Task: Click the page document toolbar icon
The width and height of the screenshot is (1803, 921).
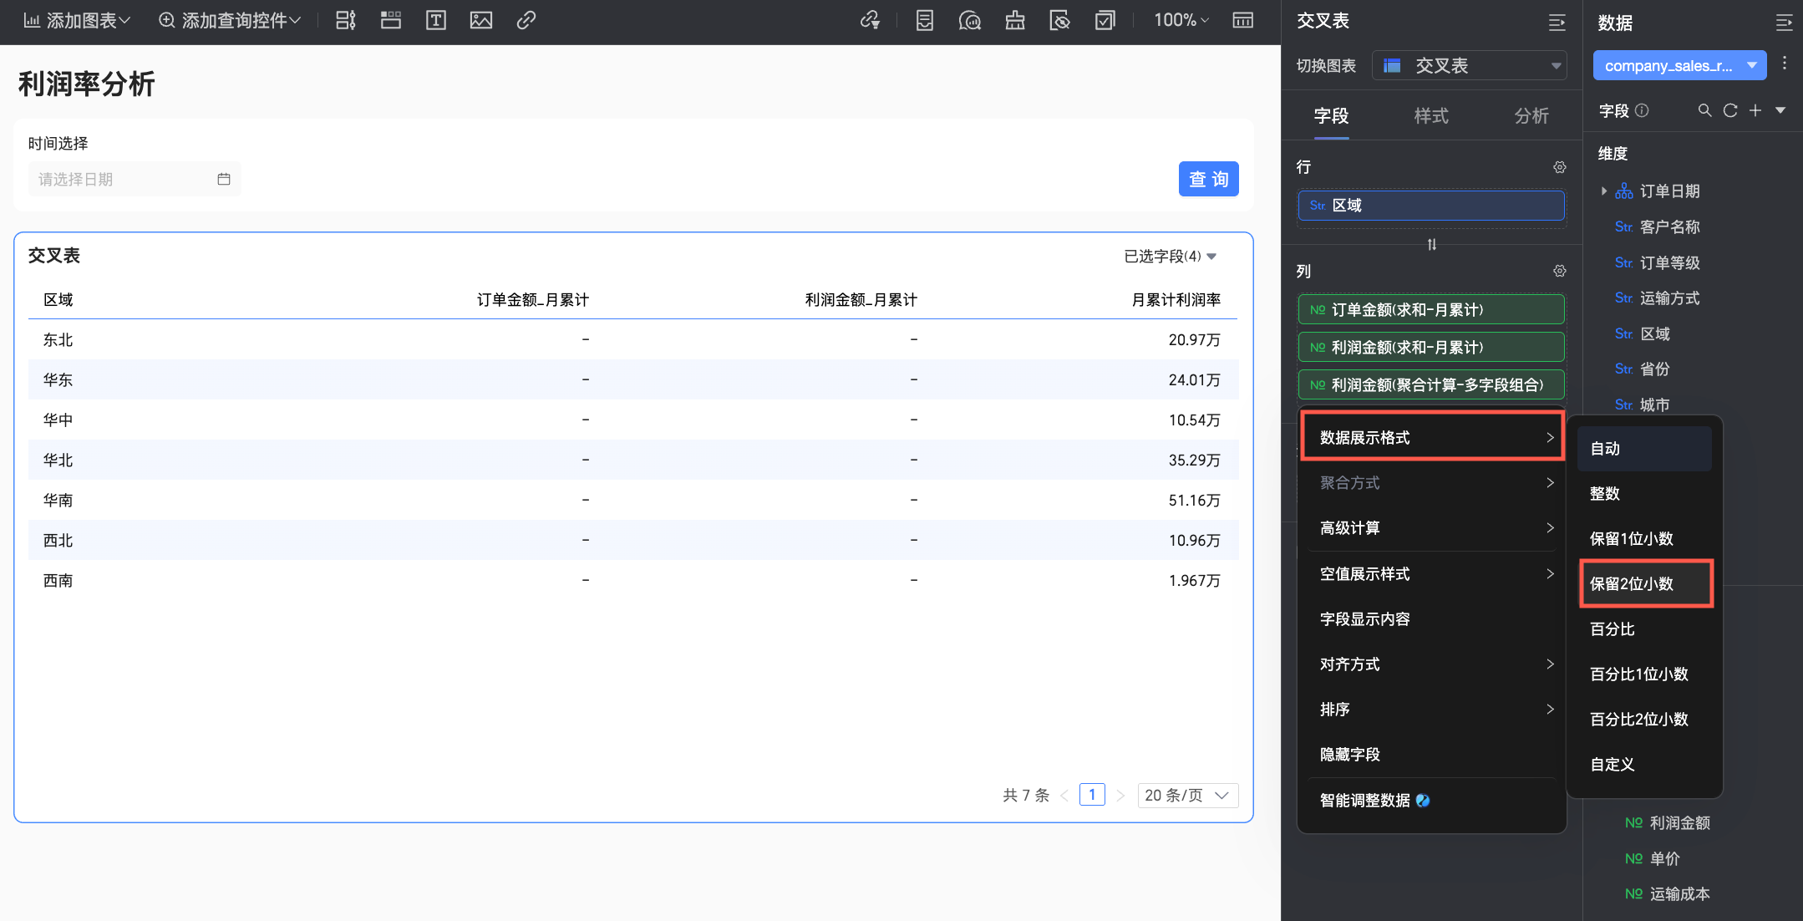Action: 924,20
